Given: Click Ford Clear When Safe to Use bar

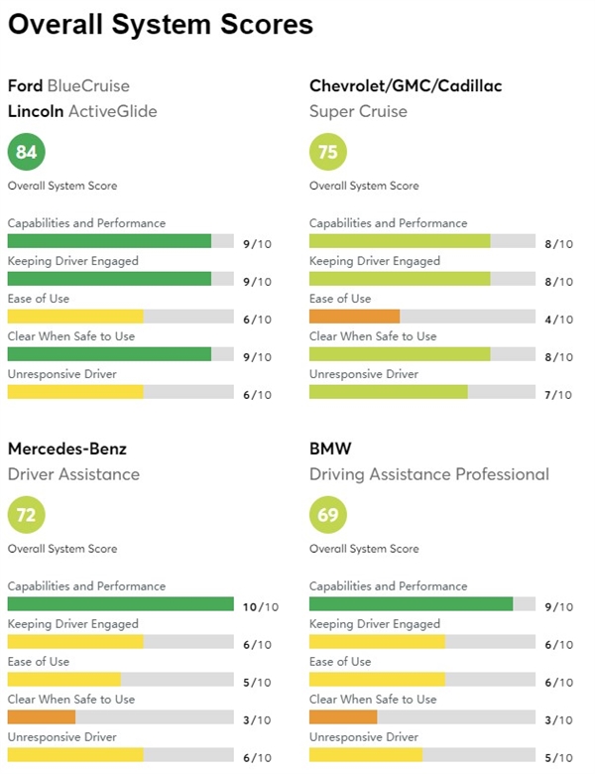Looking at the screenshot, I should pos(120,354).
